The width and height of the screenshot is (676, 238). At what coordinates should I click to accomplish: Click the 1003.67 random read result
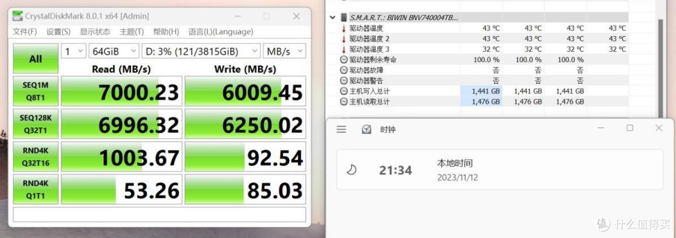click(121, 157)
